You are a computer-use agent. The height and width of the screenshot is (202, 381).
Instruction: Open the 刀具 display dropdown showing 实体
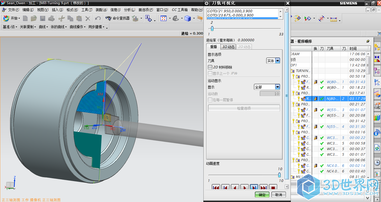[x=273, y=61]
